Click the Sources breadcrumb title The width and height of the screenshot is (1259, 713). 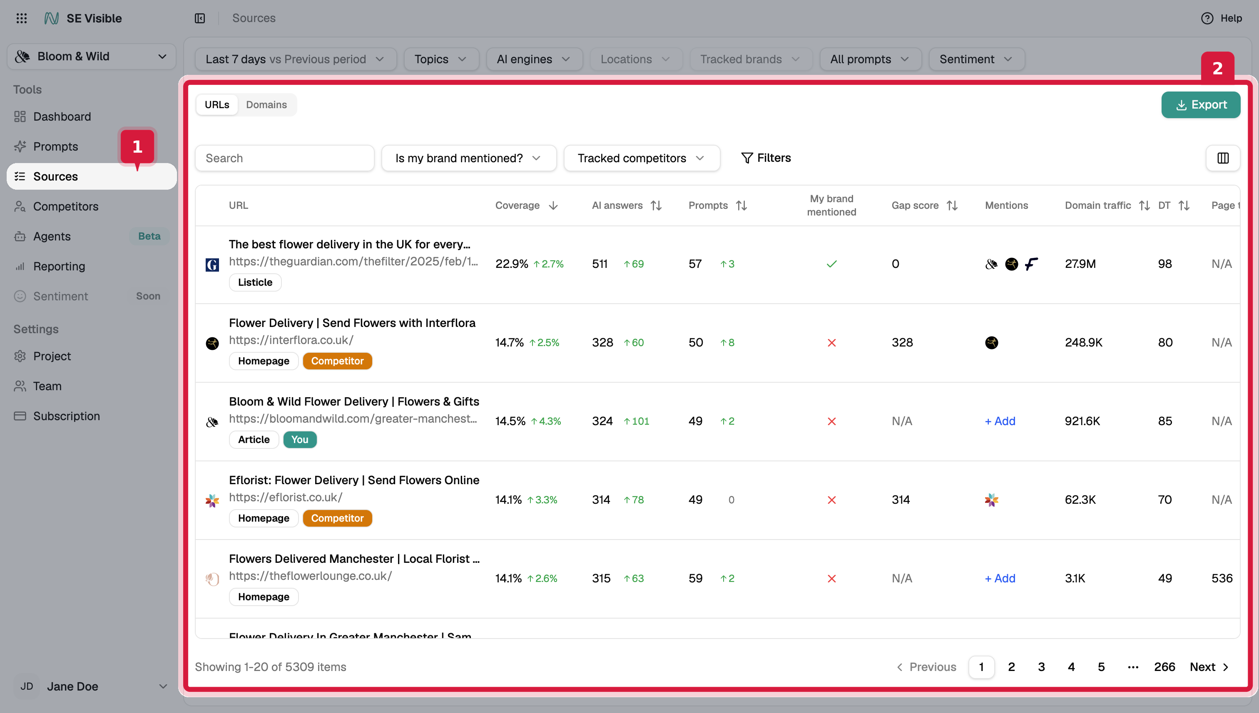tap(254, 18)
